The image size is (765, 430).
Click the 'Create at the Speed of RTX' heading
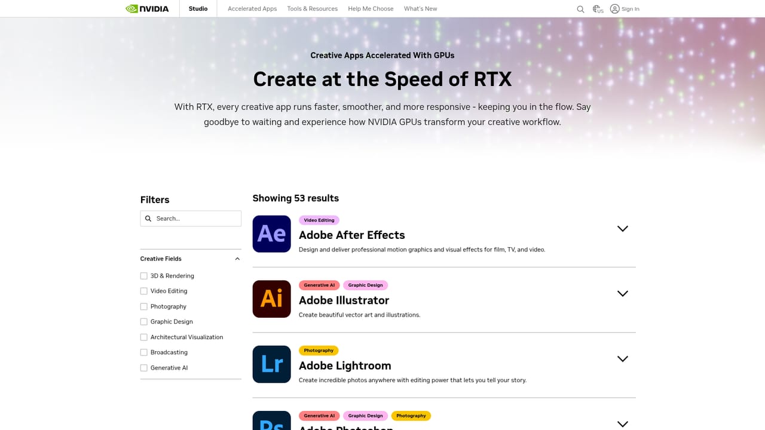coord(382,79)
